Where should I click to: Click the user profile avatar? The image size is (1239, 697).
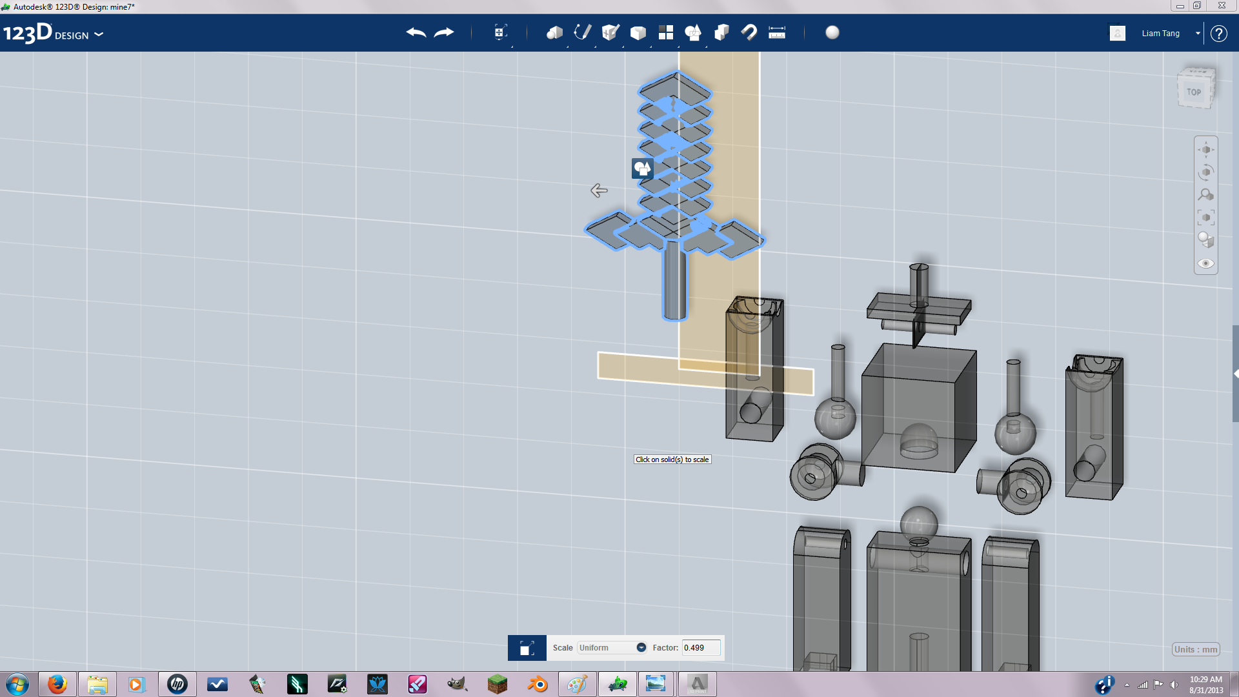click(1118, 33)
